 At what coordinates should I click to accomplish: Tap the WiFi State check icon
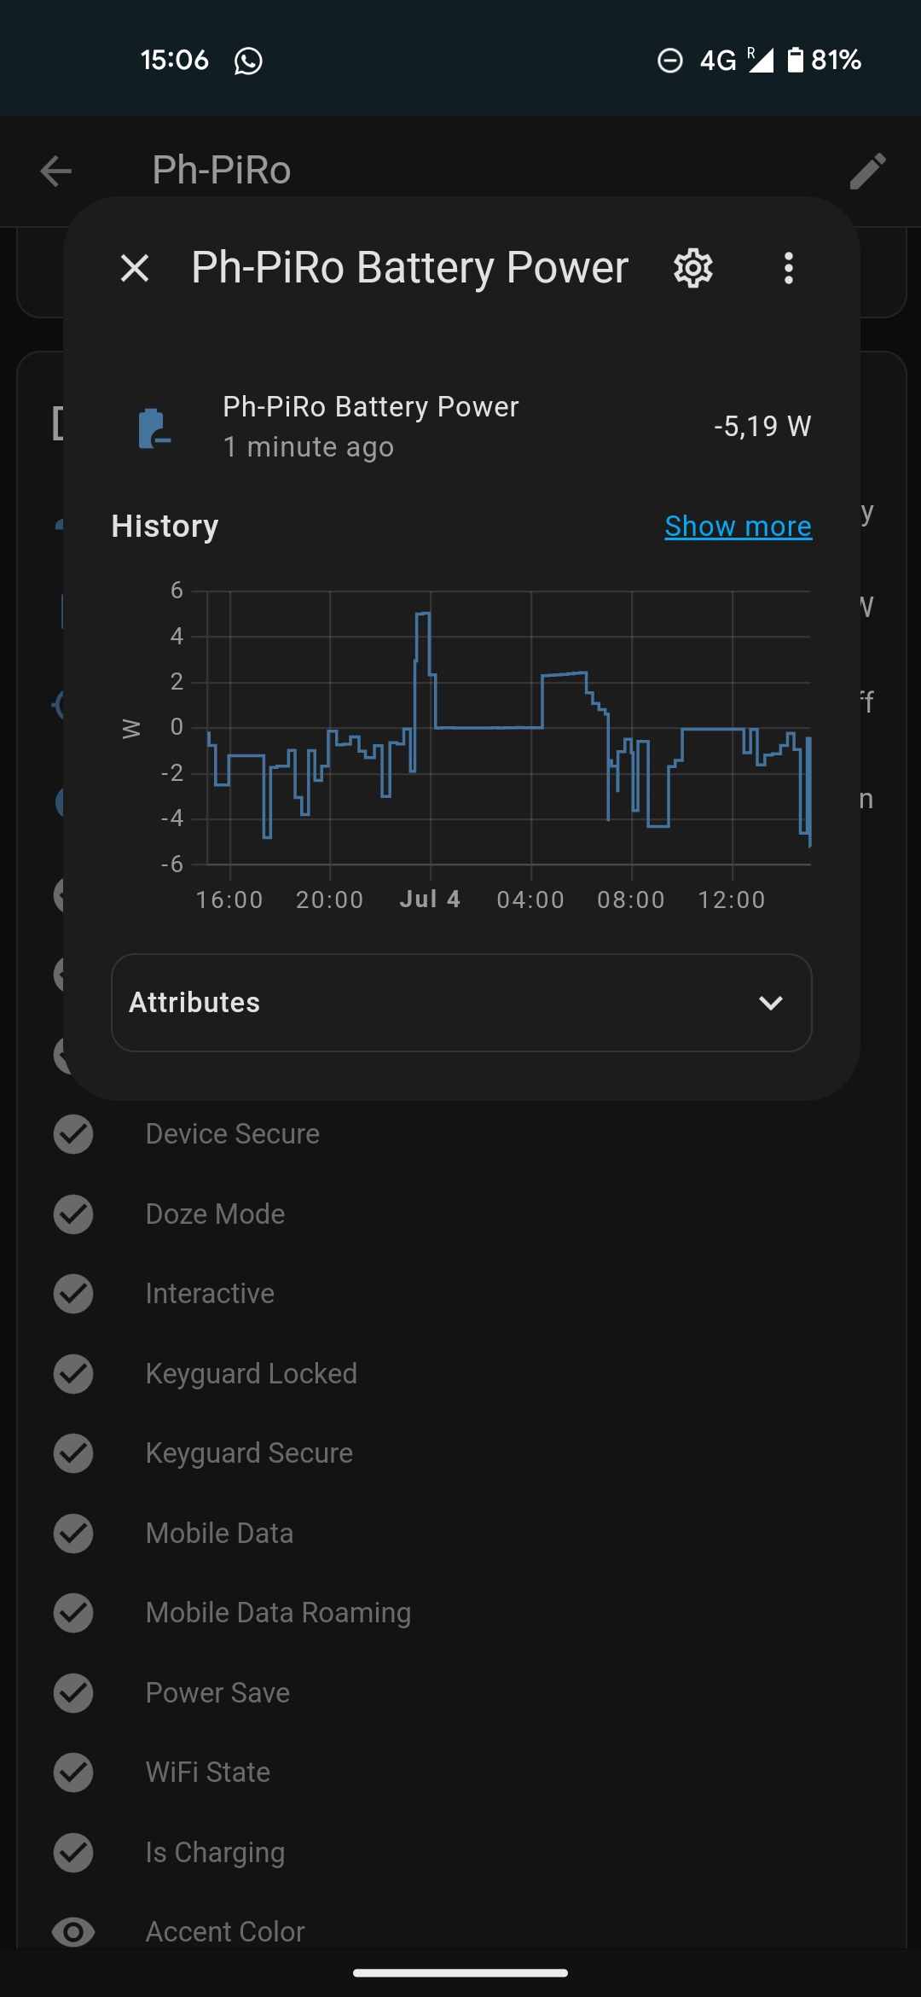73,1773
